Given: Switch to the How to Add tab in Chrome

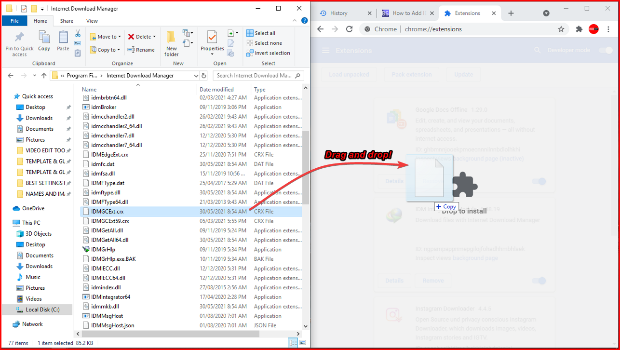Looking at the screenshot, I should click(x=407, y=13).
